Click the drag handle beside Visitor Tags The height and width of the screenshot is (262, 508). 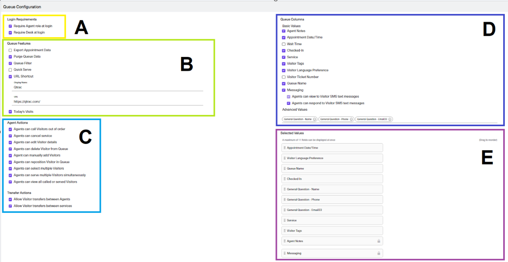point(284,230)
